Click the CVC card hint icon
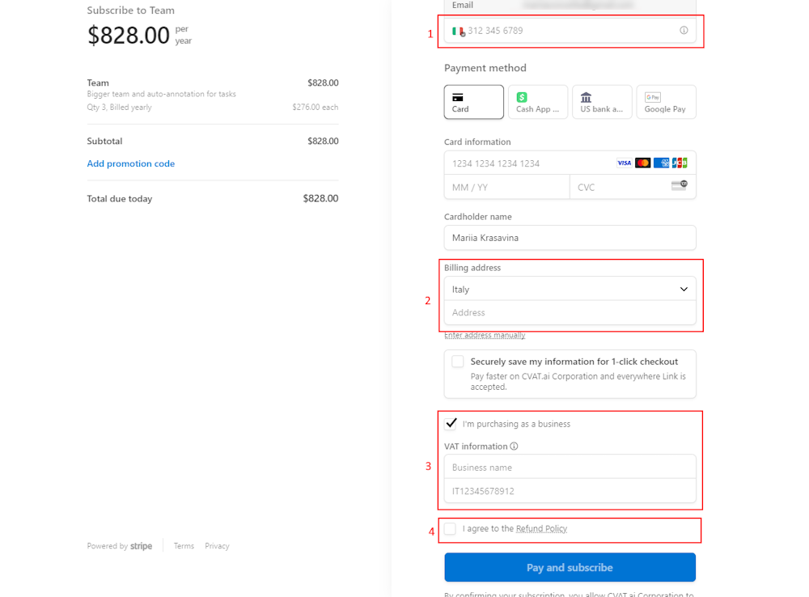809x597 pixels. point(679,186)
